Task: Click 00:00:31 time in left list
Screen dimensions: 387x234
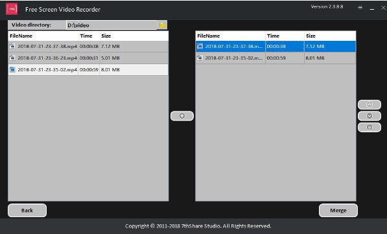Action: [x=89, y=58]
